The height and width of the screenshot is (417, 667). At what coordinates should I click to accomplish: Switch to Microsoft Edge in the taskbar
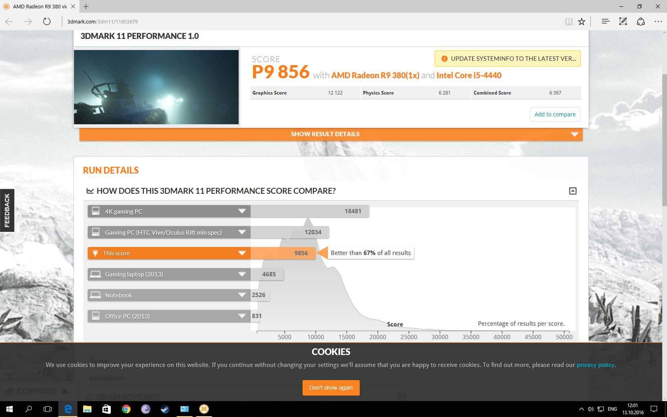[x=68, y=409]
